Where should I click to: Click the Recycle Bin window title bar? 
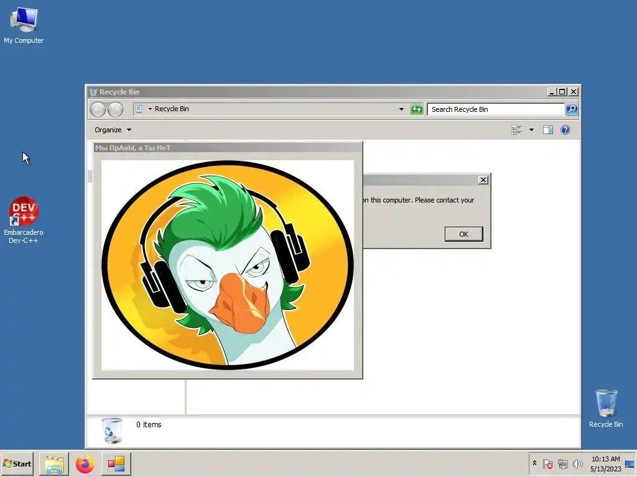(x=317, y=92)
